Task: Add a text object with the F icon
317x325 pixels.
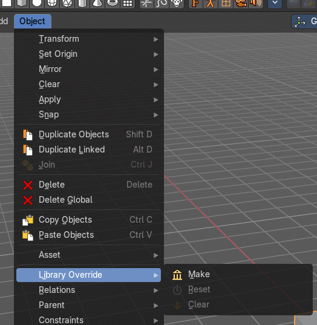Action: (195, 3)
